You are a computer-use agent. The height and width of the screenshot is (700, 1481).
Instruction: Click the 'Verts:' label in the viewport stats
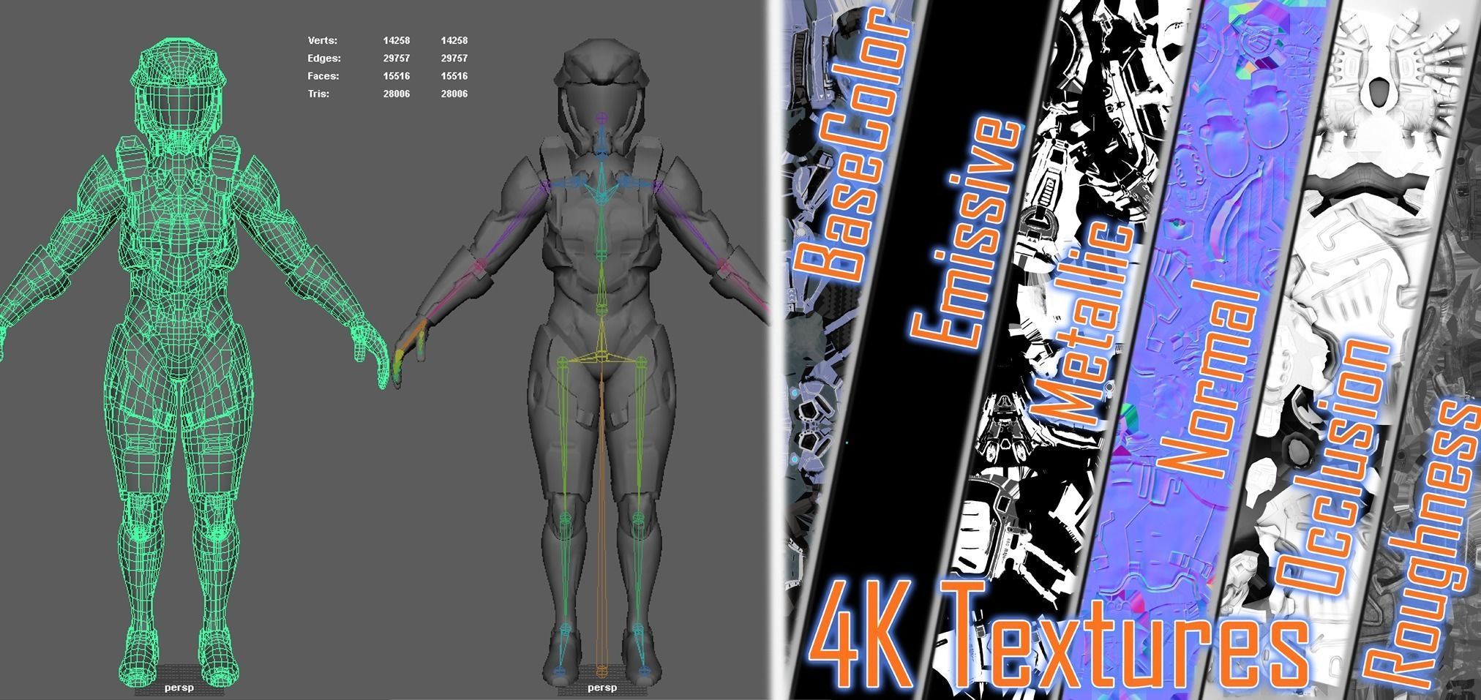(x=323, y=41)
